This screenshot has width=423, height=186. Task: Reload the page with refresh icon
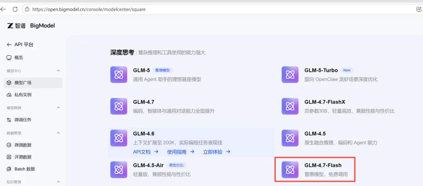click(15, 9)
